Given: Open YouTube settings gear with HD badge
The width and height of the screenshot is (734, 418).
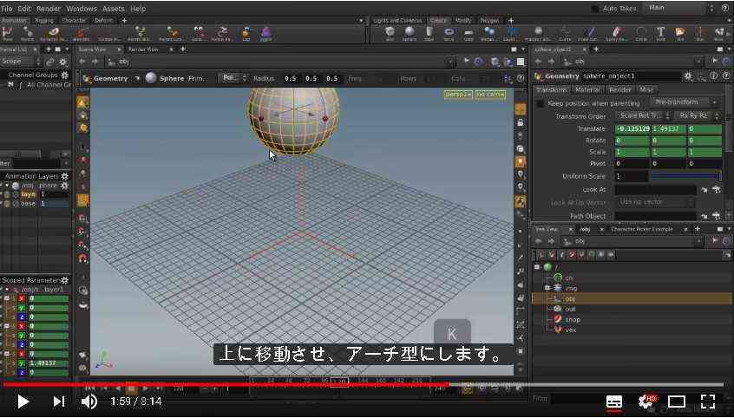Looking at the screenshot, I should (647, 402).
